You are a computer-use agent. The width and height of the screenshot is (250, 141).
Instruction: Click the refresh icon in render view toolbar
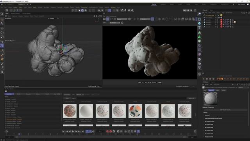click(x=111, y=19)
